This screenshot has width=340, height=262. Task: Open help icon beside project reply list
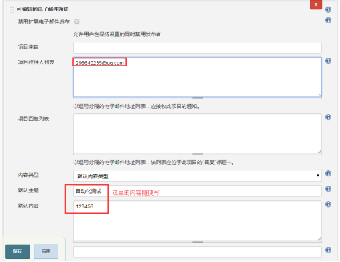(328, 117)
